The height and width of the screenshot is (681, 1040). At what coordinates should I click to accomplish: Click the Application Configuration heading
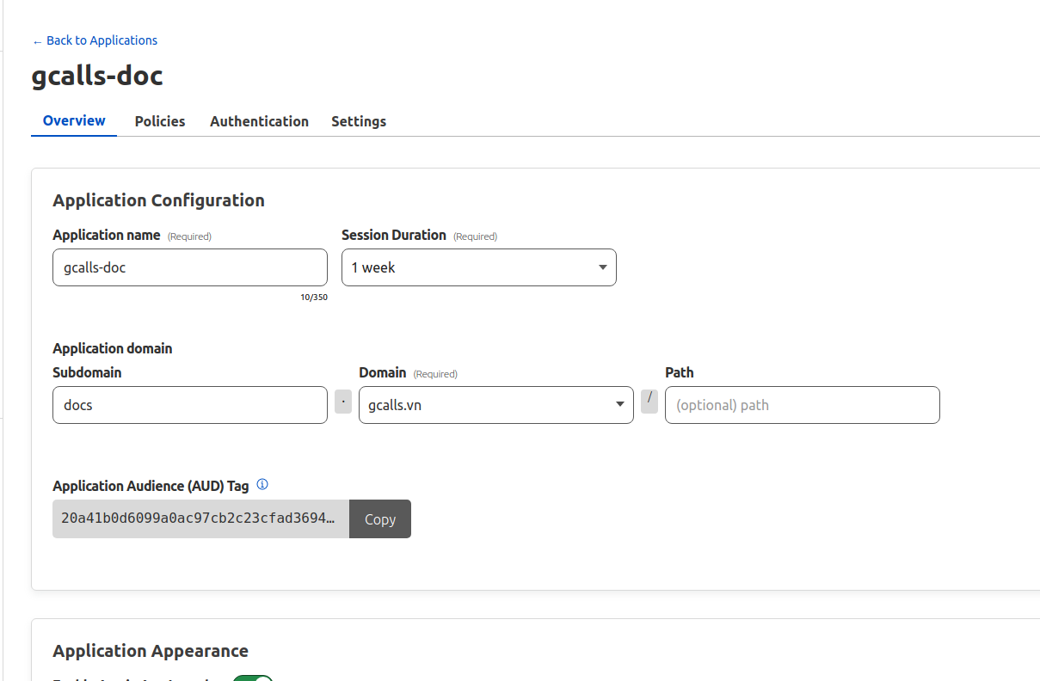point(158,200)
